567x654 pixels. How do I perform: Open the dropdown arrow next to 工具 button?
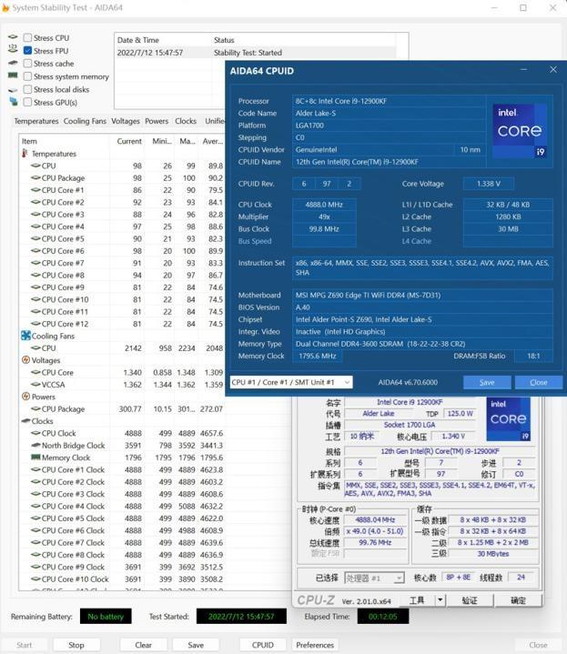440,600
